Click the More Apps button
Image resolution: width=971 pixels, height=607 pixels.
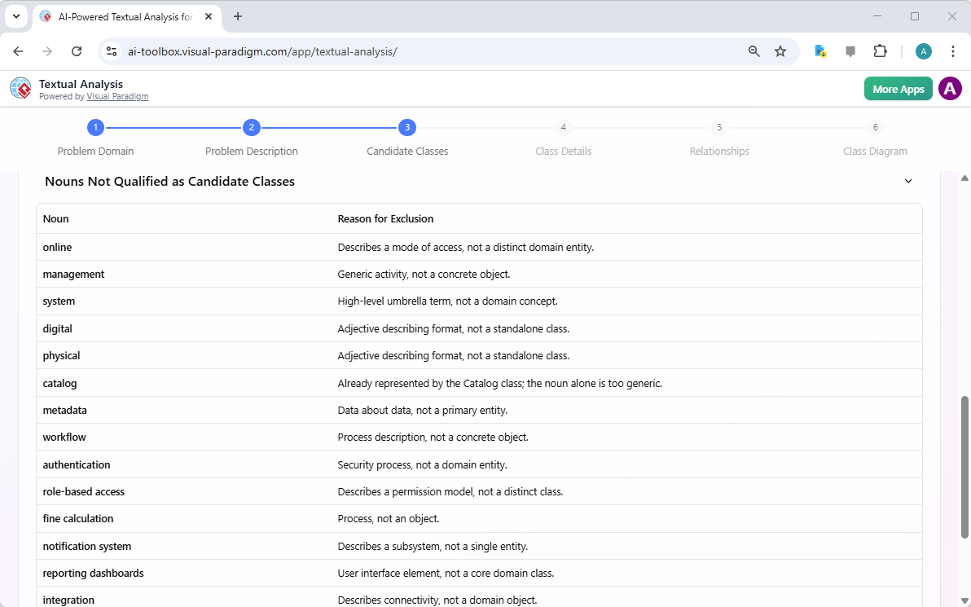[898, 88]
